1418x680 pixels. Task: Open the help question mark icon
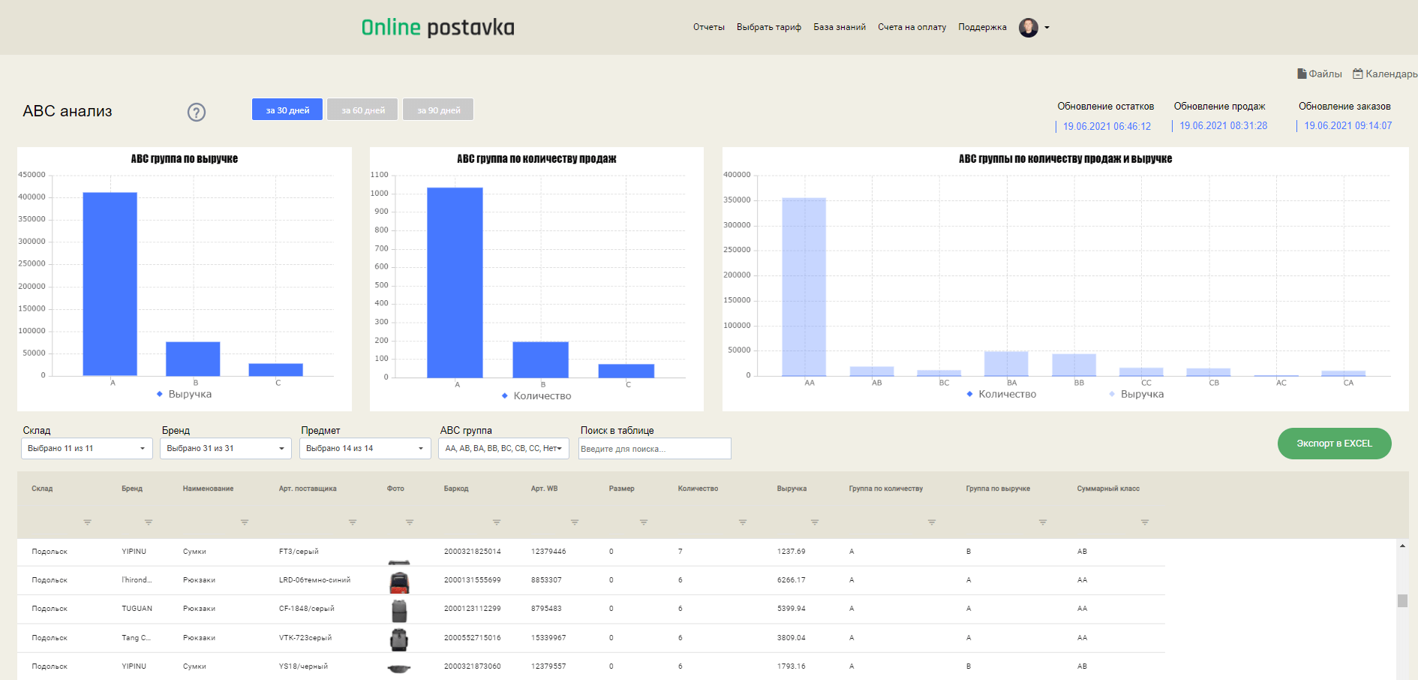197,112
